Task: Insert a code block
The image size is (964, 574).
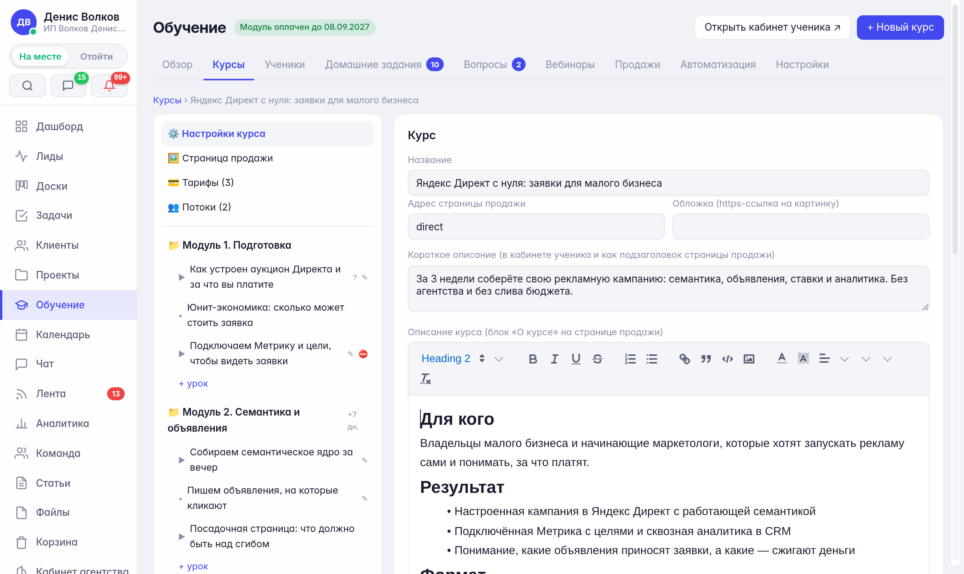Action: 727,359
